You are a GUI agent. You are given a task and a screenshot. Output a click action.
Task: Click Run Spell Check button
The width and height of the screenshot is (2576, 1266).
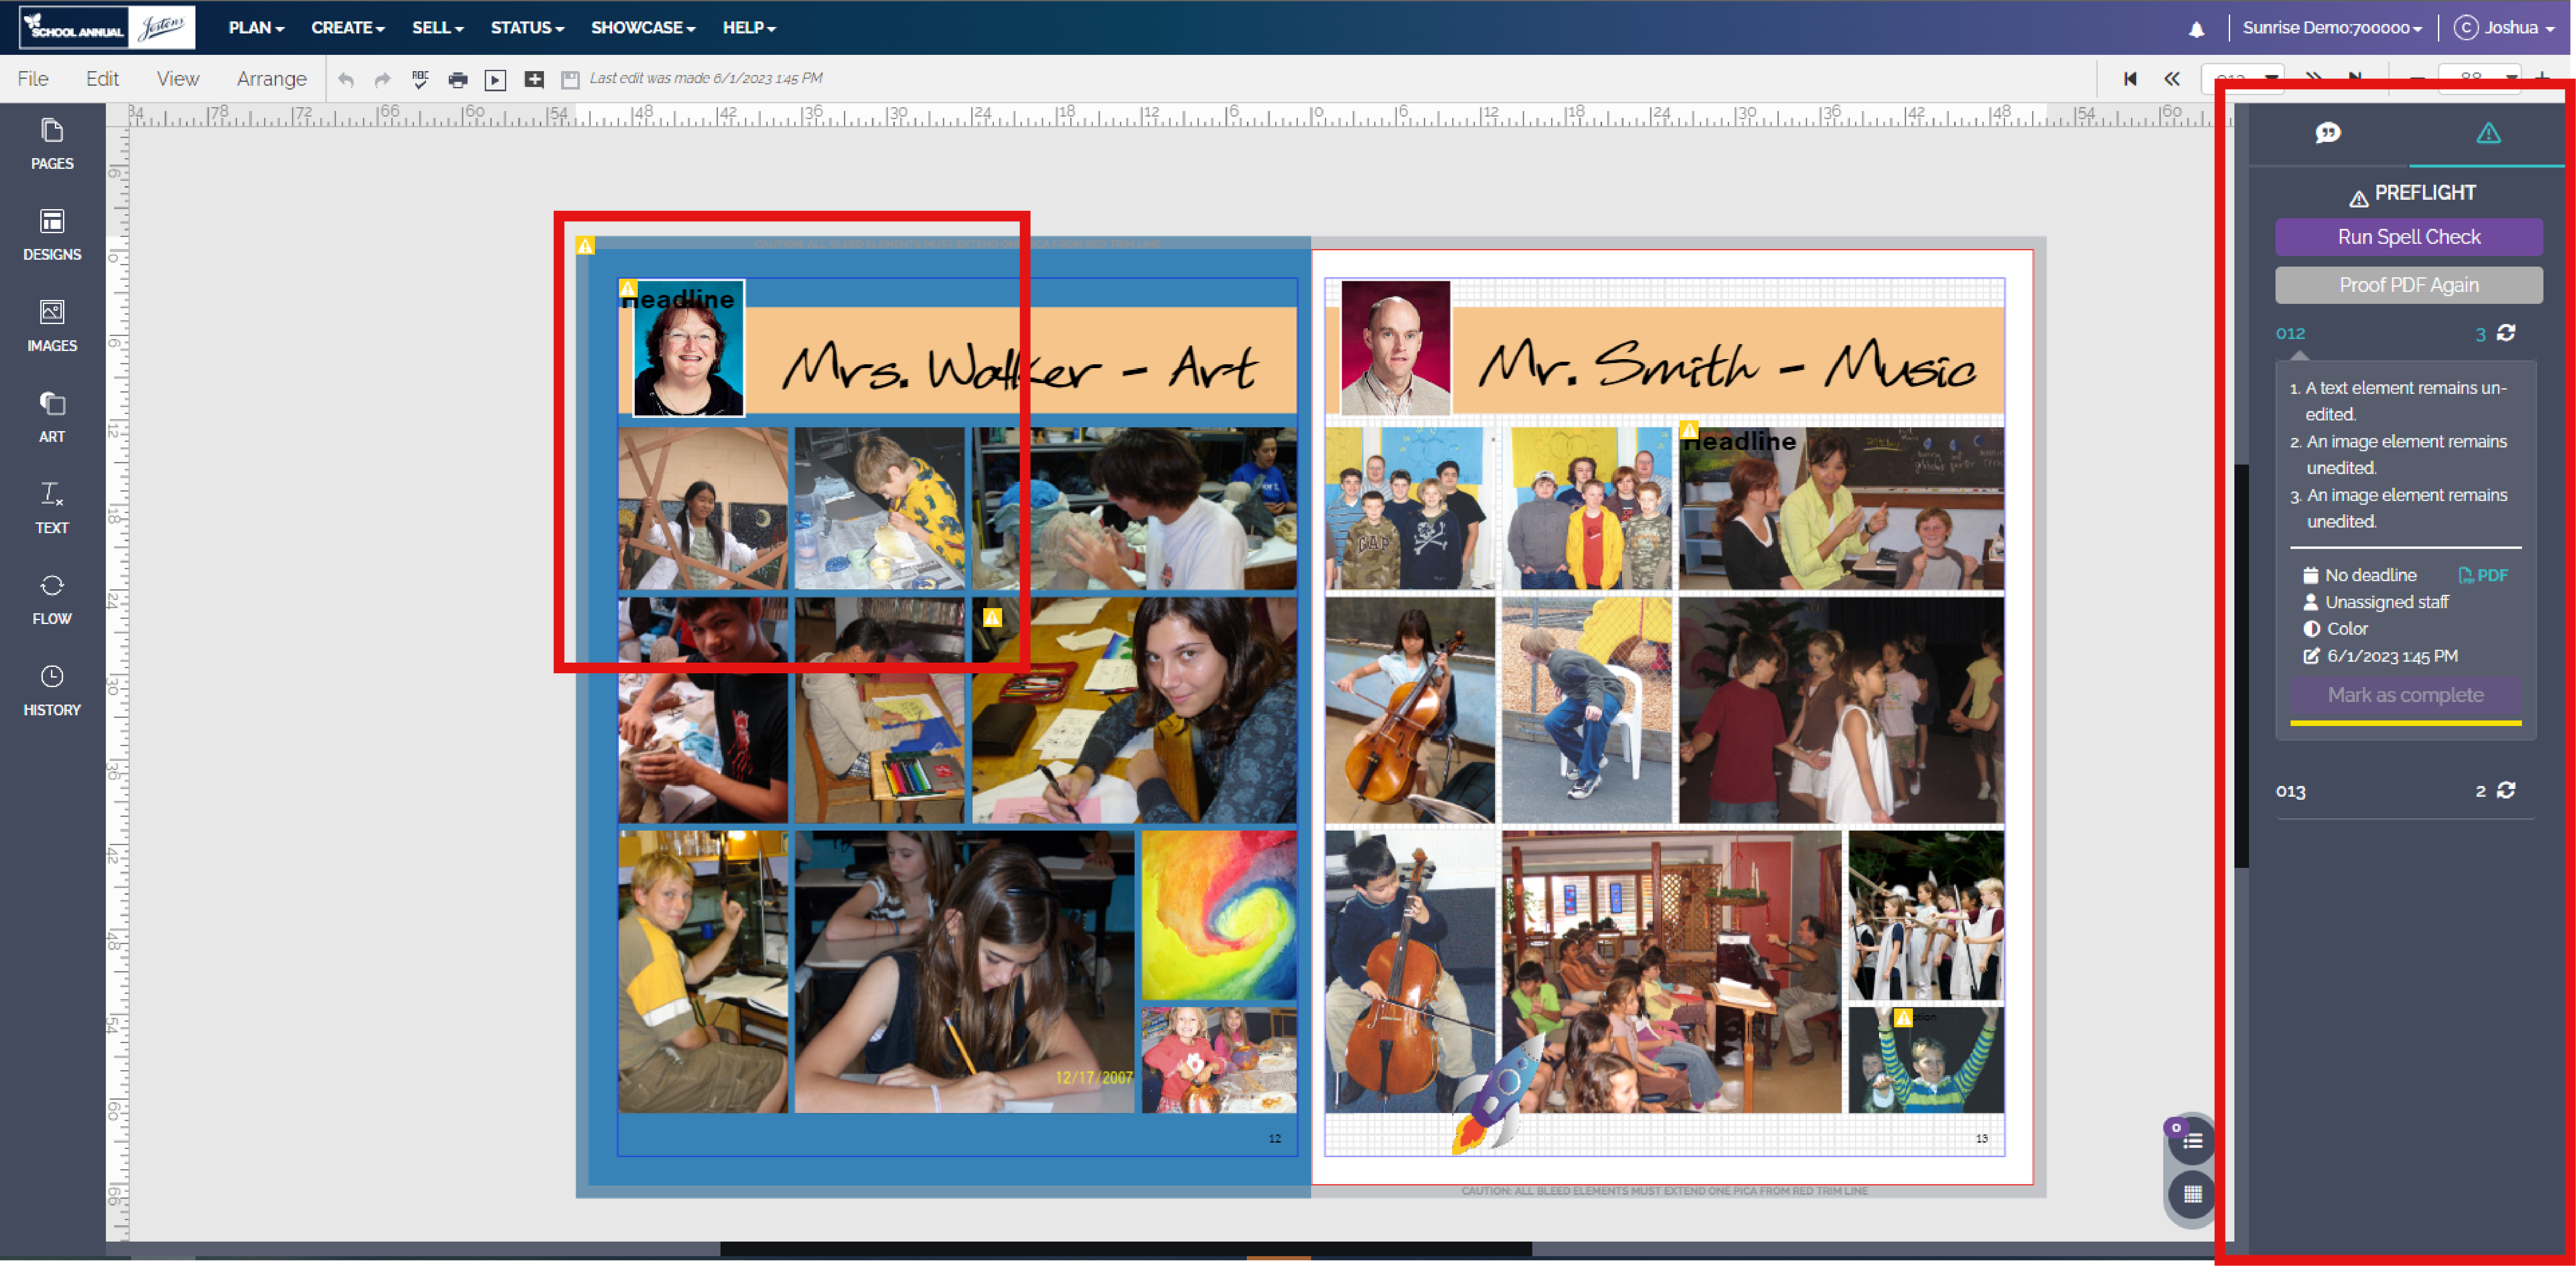pos(2408,237)
